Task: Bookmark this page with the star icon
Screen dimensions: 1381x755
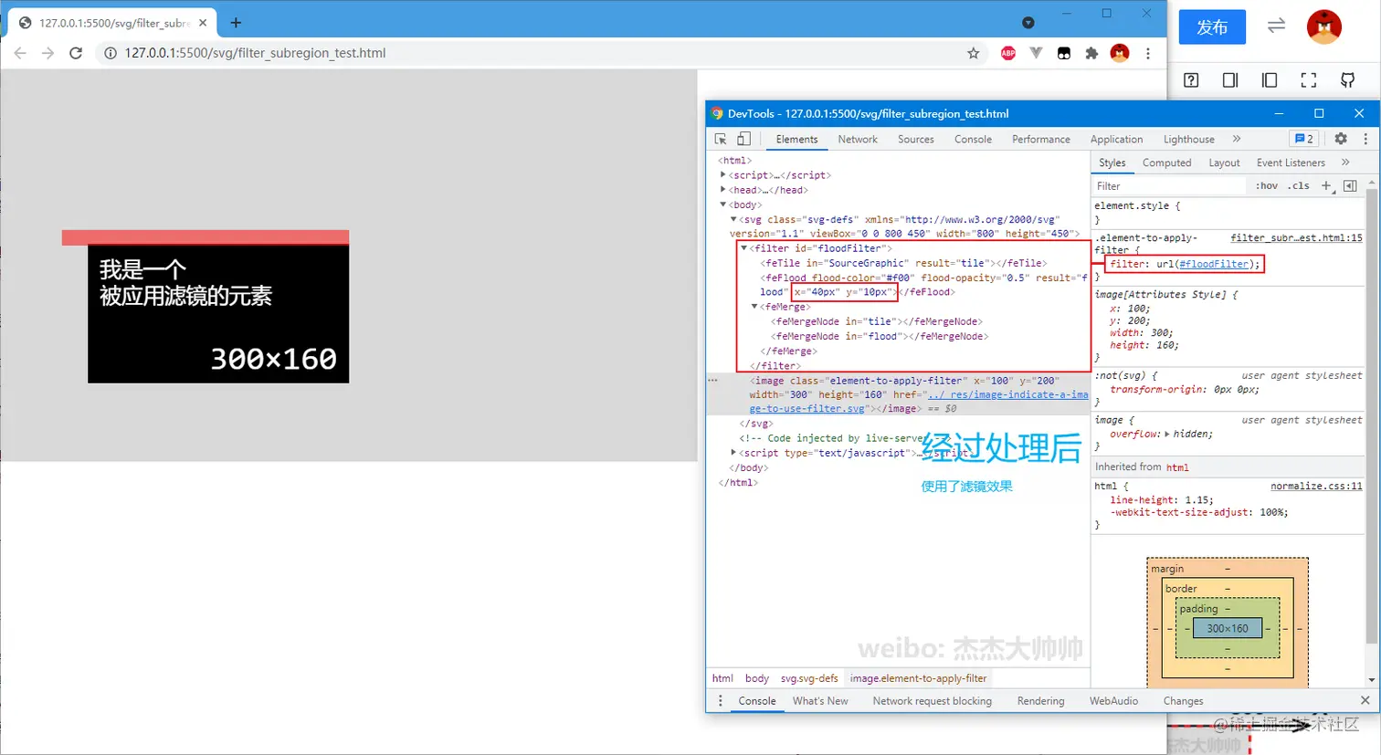Action: 973,53
